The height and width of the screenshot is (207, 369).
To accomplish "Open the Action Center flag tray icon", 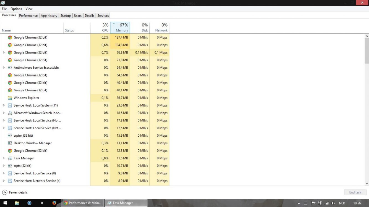I will click(314, 203).
